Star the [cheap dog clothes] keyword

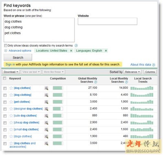11,123
